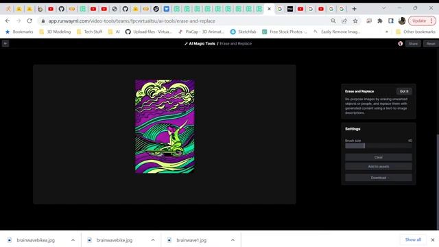Image resolution: width=439 pixels, height=247 pixels.
Task: Switch to the first tab in the strip
Action: click(8, 9)
